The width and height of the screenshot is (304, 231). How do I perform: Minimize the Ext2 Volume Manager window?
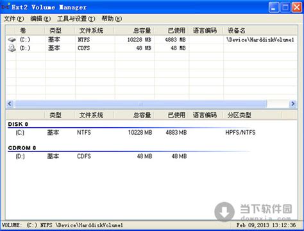tap(274, 8)
